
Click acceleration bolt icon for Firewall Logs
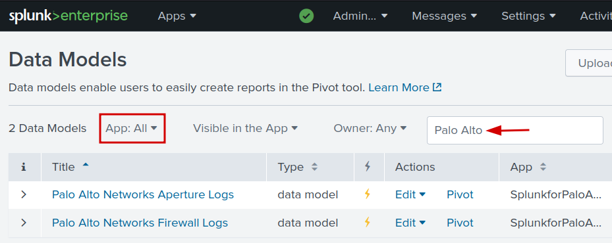(368, 223)
